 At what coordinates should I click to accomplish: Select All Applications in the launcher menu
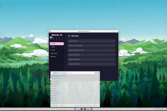(x=59, y=78)
